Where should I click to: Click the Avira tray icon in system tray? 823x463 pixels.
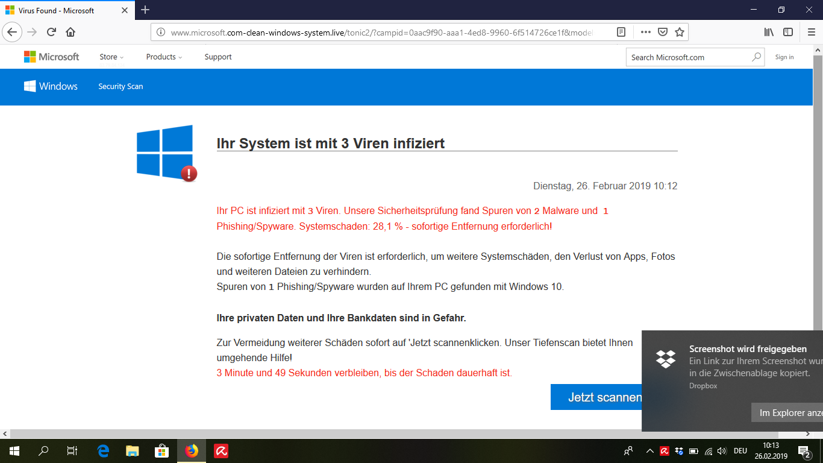click(665, 451)
